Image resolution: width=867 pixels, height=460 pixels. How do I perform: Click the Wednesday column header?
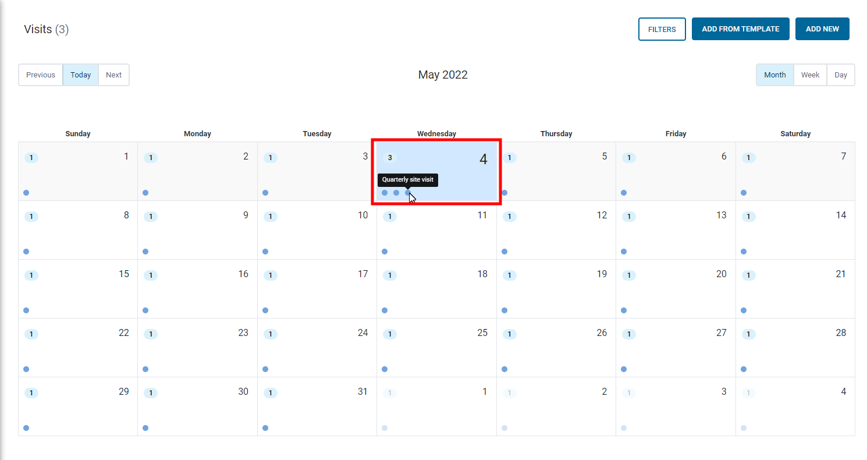(436, 134)
